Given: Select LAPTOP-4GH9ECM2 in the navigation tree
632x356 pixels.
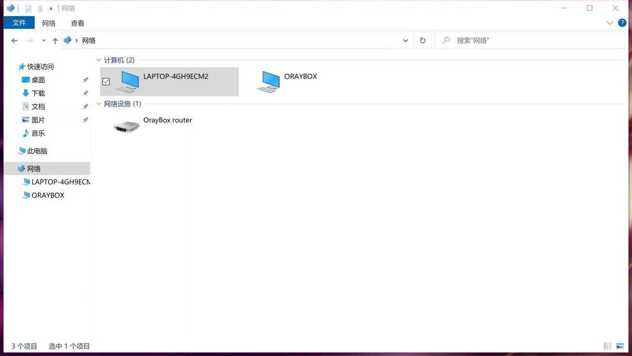Looking at the screenshot, I should pyautogui.click(x=56, y=182).
